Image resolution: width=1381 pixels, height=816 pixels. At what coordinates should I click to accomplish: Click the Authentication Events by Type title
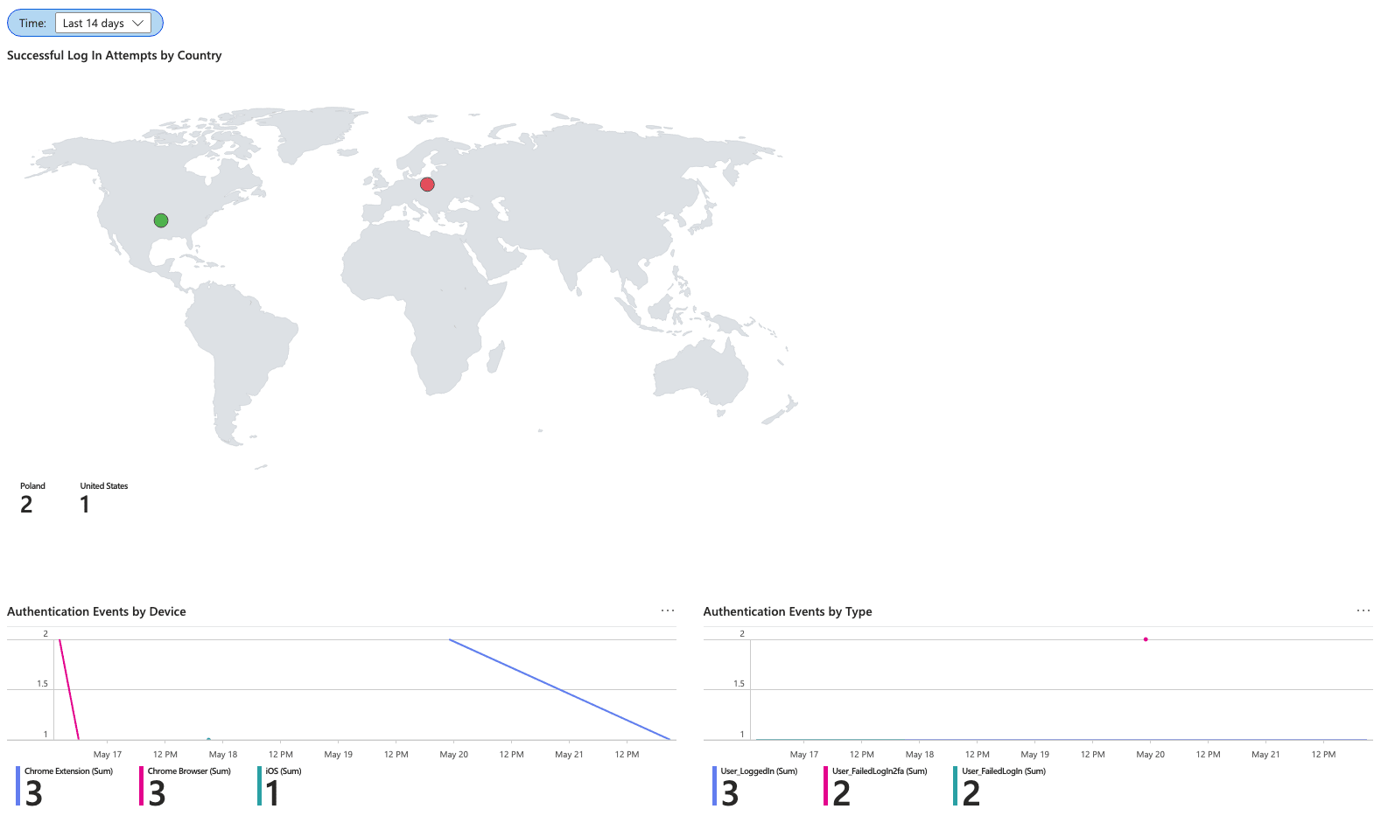788,611
